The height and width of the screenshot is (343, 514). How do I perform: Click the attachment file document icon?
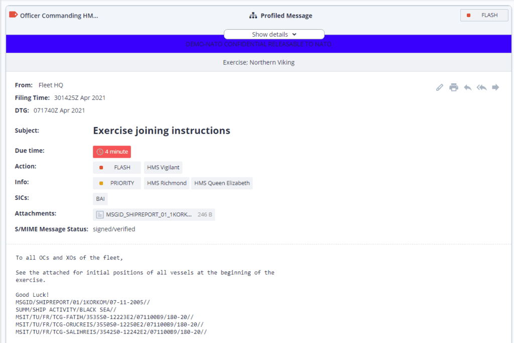[x=100, y=215]
